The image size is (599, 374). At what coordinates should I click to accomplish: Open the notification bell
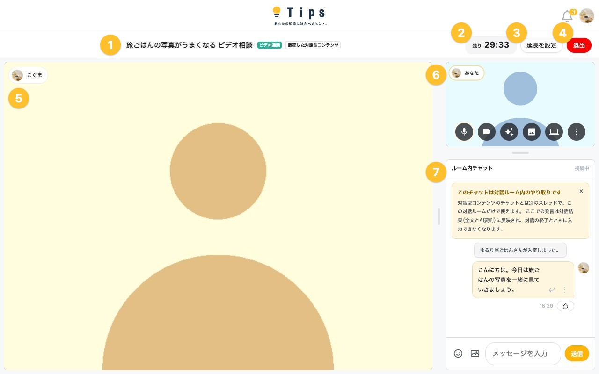pyautogui.click(x=567, y=16)
